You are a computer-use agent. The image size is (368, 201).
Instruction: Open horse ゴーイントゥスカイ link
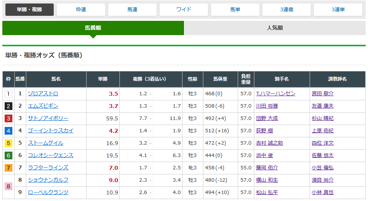51,131
